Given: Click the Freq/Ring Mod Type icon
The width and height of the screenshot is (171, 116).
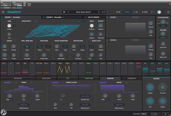Looking at the screenshot, I should coord(27,47).
